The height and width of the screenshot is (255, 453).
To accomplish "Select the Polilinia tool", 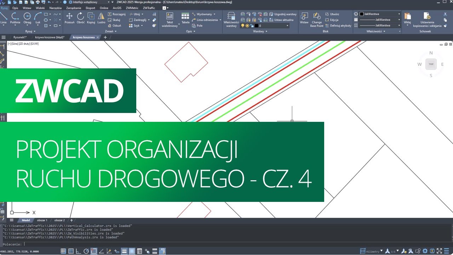I will tap(15, 18).
